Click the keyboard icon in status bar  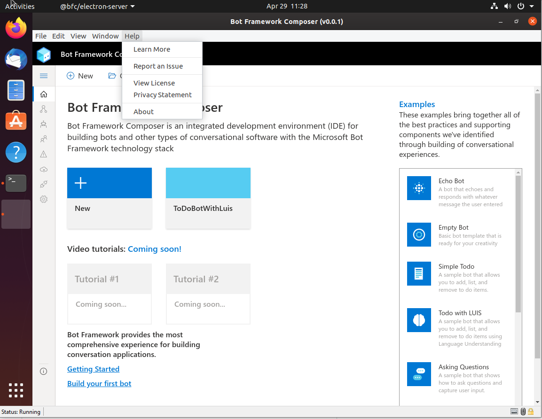pos(514,411)
